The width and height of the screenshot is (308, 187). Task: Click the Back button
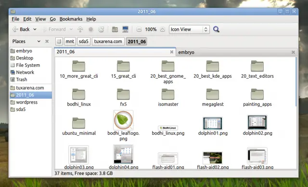[21, 29]
